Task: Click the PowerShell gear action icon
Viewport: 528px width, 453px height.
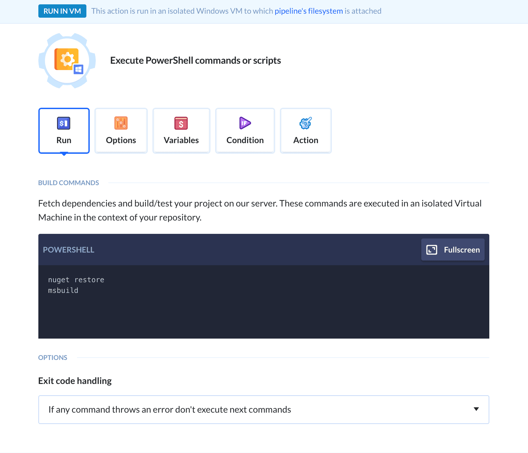Action: 67,59
